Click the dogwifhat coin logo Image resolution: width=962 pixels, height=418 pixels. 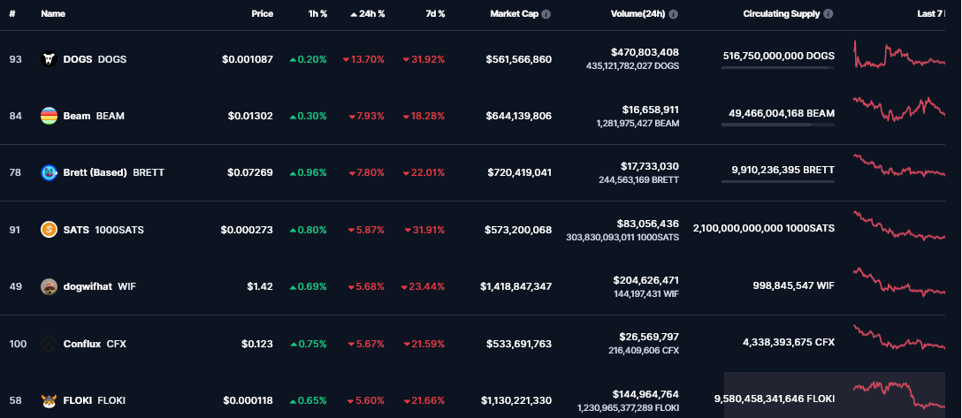click(x=50, y=286)
